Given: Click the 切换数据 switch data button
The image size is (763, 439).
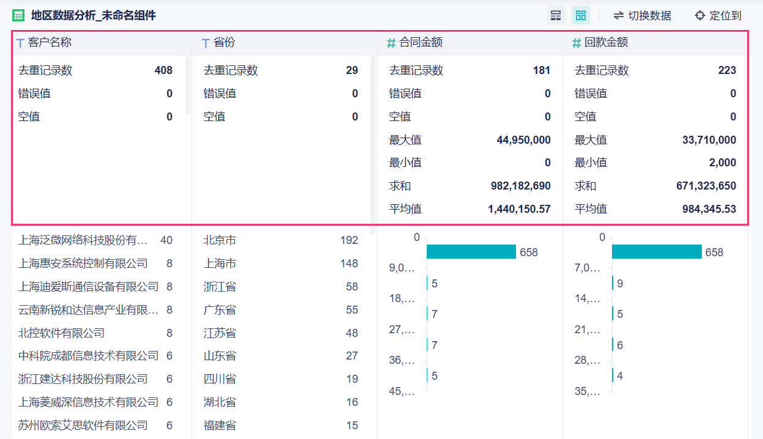Looking at the screenshot, I should coord(642,16).
